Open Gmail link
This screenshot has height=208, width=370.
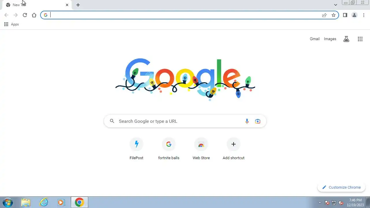coord(314,39)
